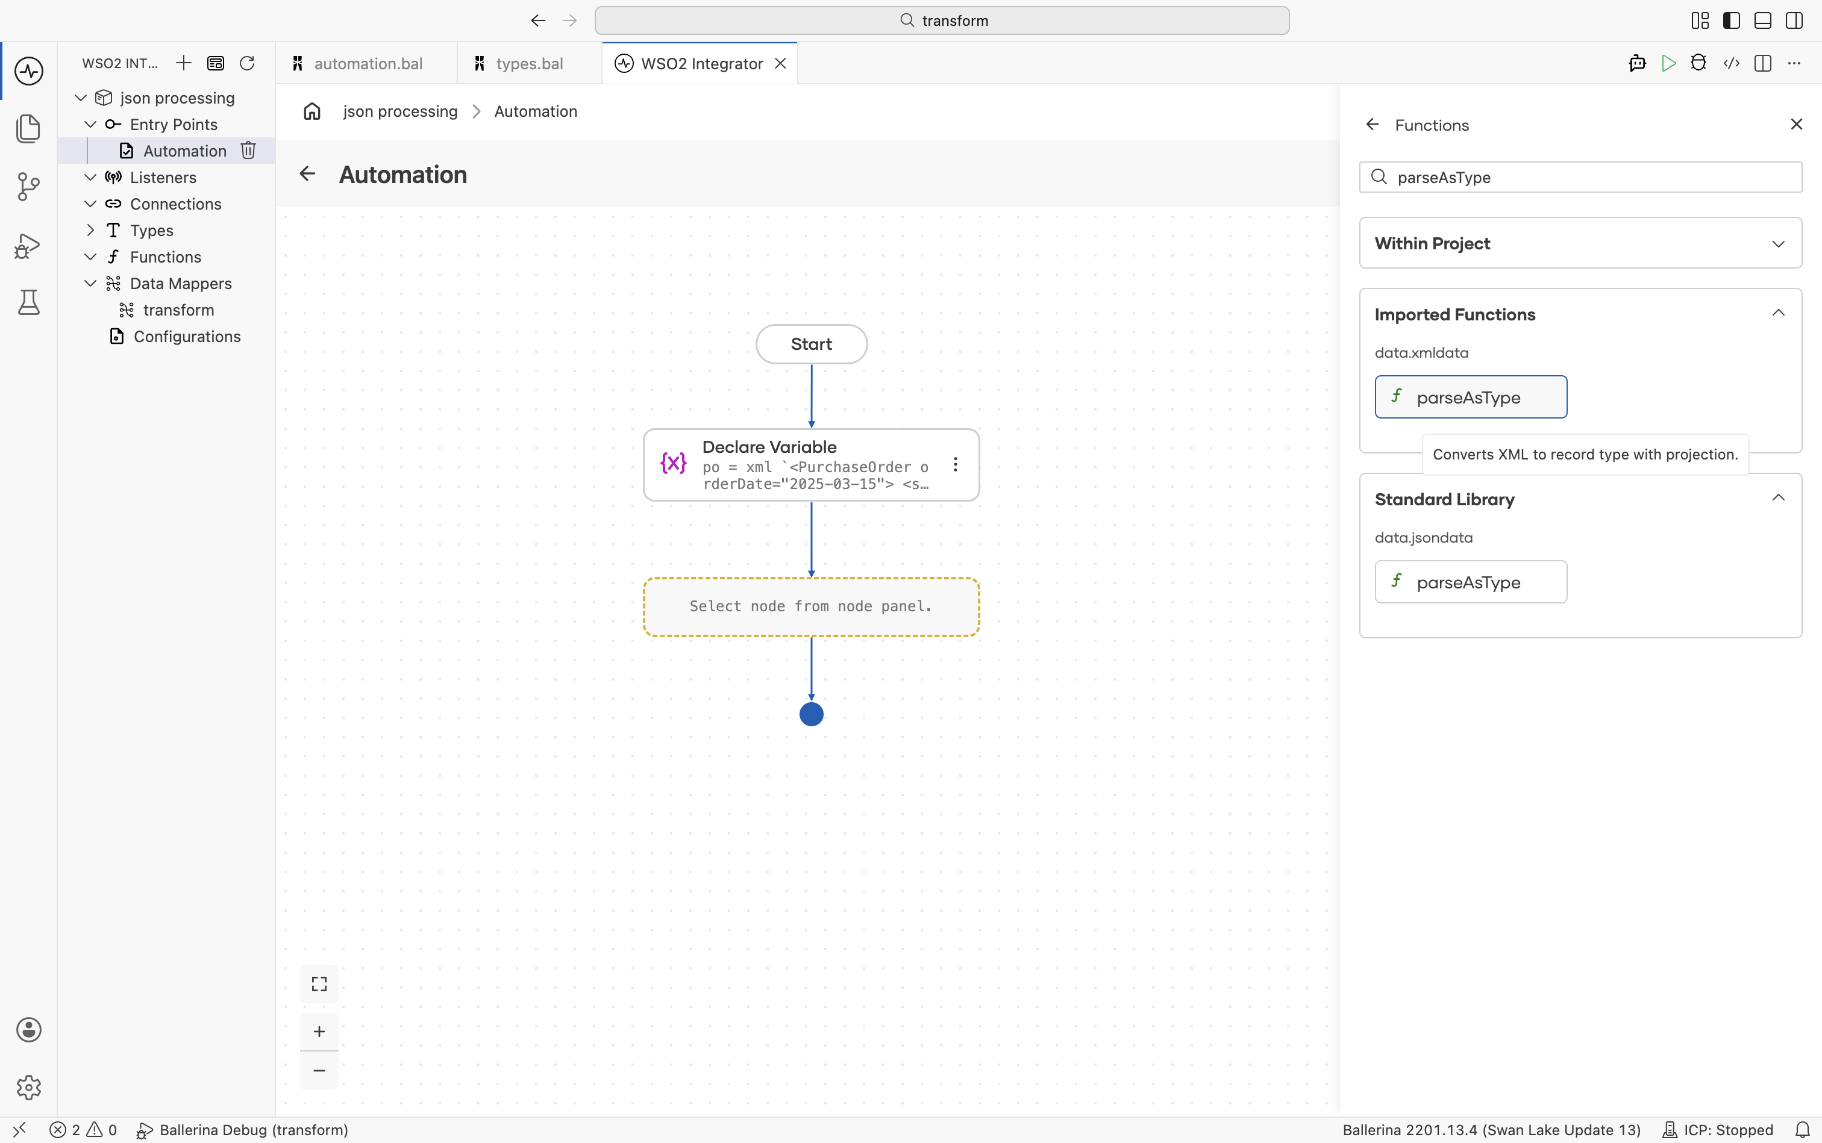Open the Accounts icon
This screenshot has width=1822, height=1143.
(x=29, y=1030)
